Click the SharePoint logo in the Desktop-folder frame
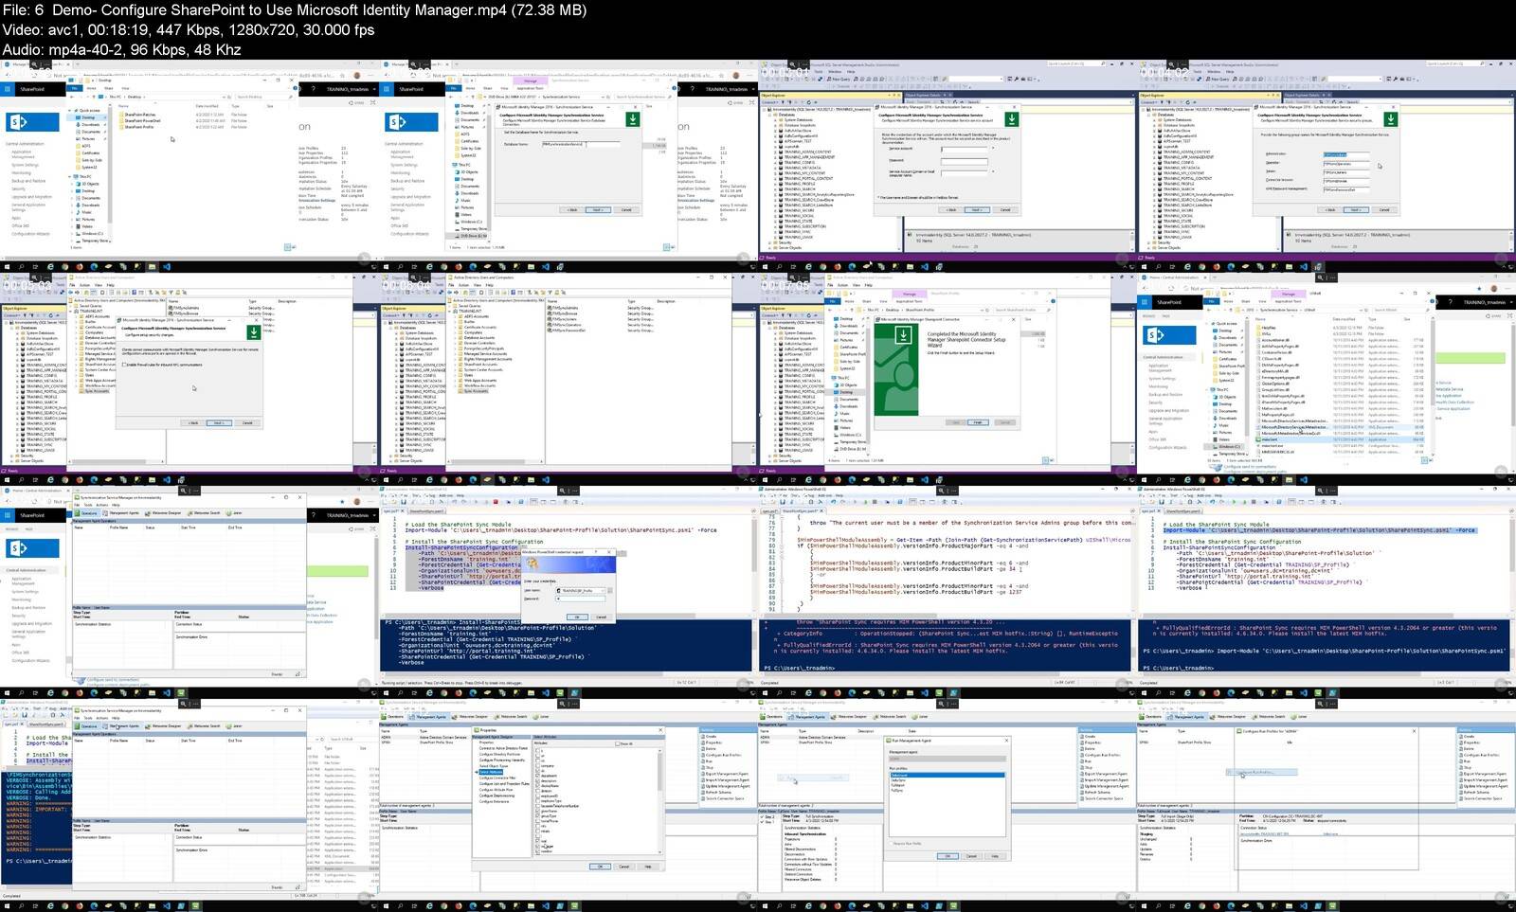The width and height of the screenshot is (1516, 912). [31, 122]
